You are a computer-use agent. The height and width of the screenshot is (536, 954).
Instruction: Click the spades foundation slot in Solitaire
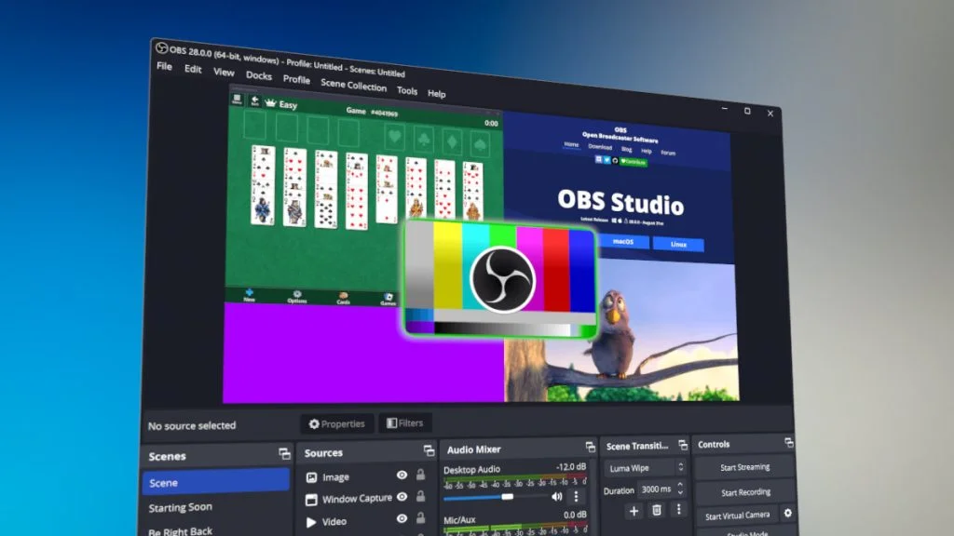coord(480,144)
